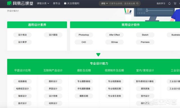Open the 摄影后期 course tag
The width and height of the screenshot is (180, 108).
[x=84, y=96]
